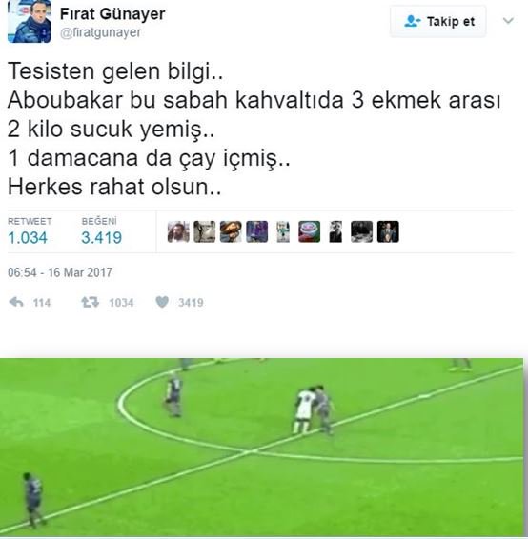Open the Fırat Günayer display name
Image resolution: width=528 pixels, height=539 pixels.
[x=112, y=13]
